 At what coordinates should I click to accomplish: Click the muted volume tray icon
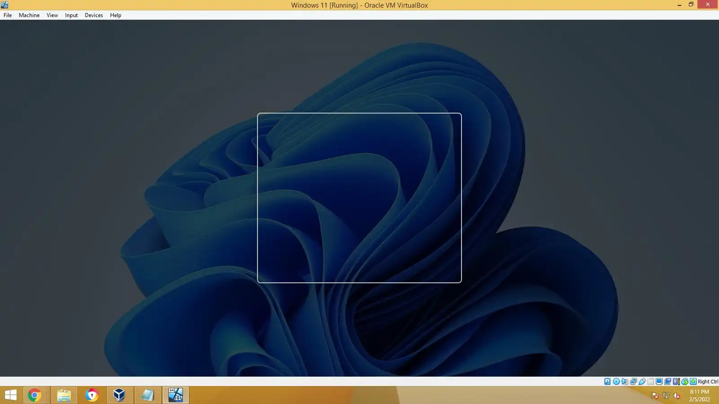point(676,395)
